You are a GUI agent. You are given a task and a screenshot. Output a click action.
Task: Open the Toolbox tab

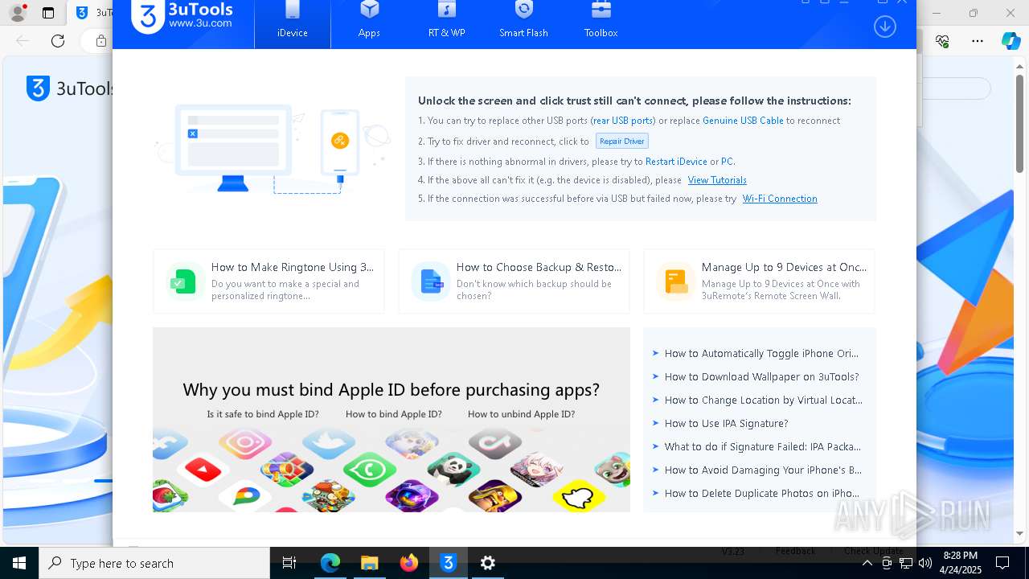(601, 23)
